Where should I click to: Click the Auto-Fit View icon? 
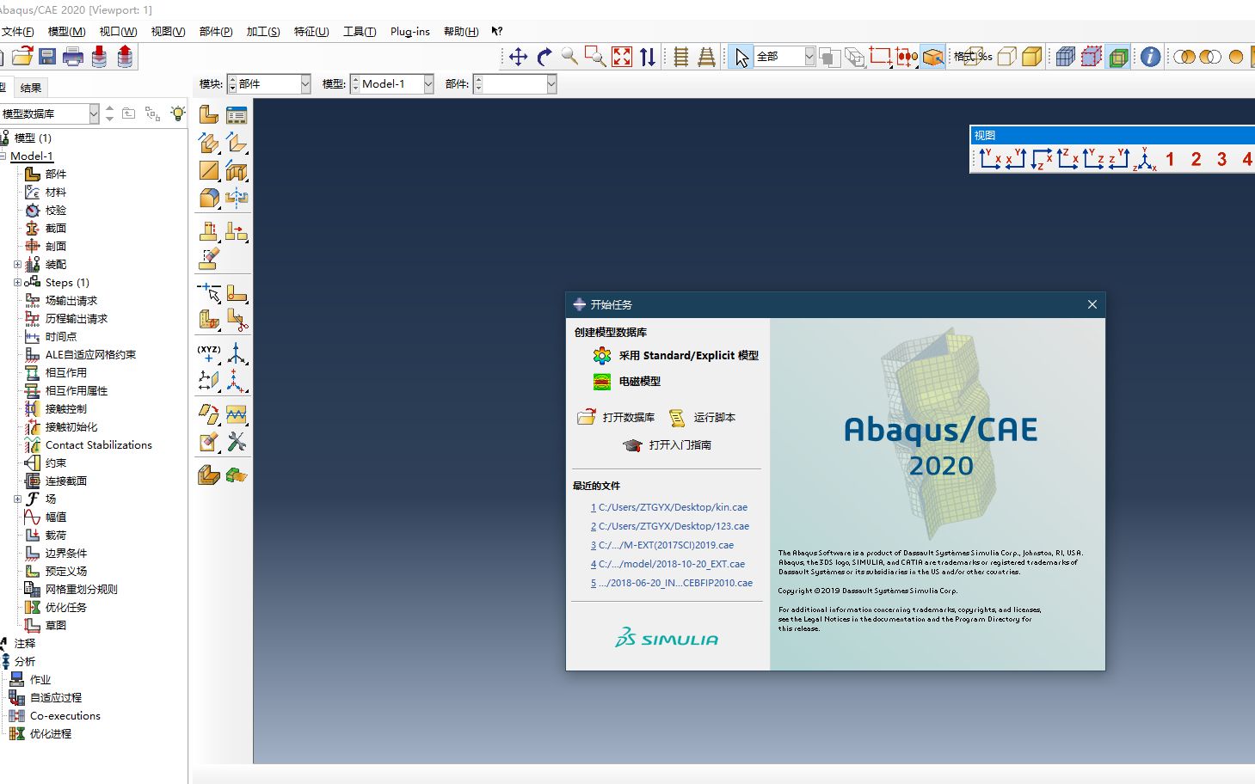pos(622,57)
